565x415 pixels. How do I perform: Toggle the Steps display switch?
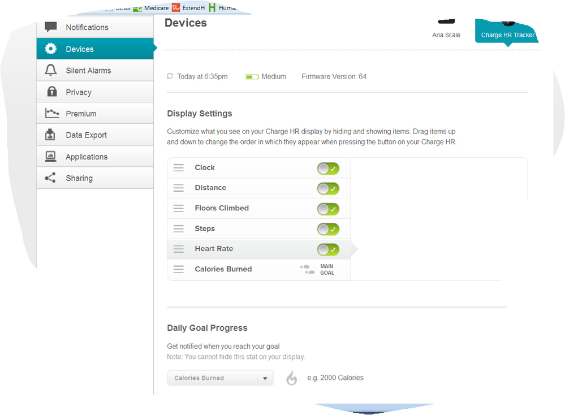[328, 229]
